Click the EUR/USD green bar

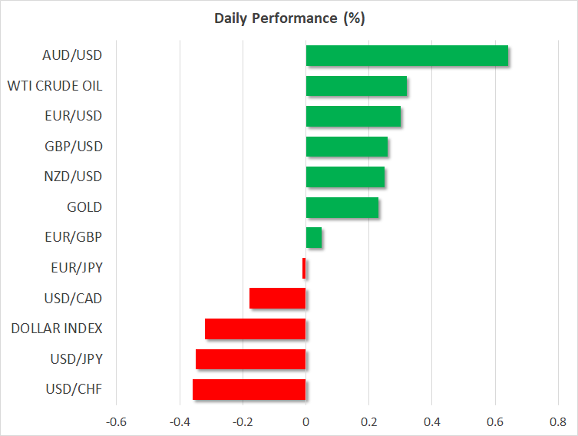coord(353,116)
